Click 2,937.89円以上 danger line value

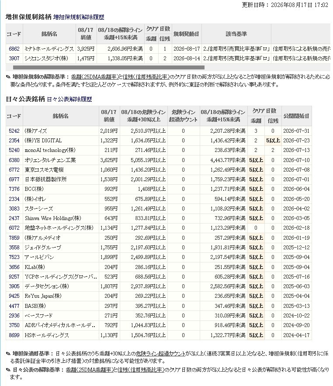click(x=148, y=286)
